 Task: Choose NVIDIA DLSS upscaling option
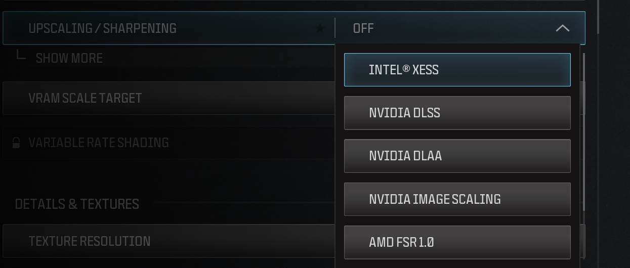pos(457,113)
